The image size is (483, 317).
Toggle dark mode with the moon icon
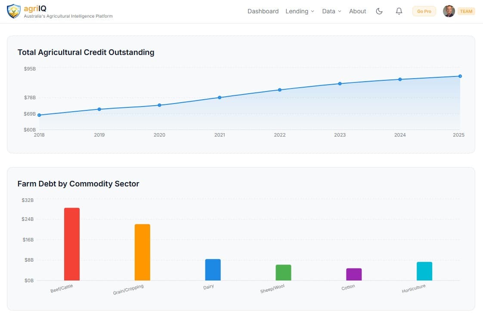pyautogui.click(x=379, y=11)
